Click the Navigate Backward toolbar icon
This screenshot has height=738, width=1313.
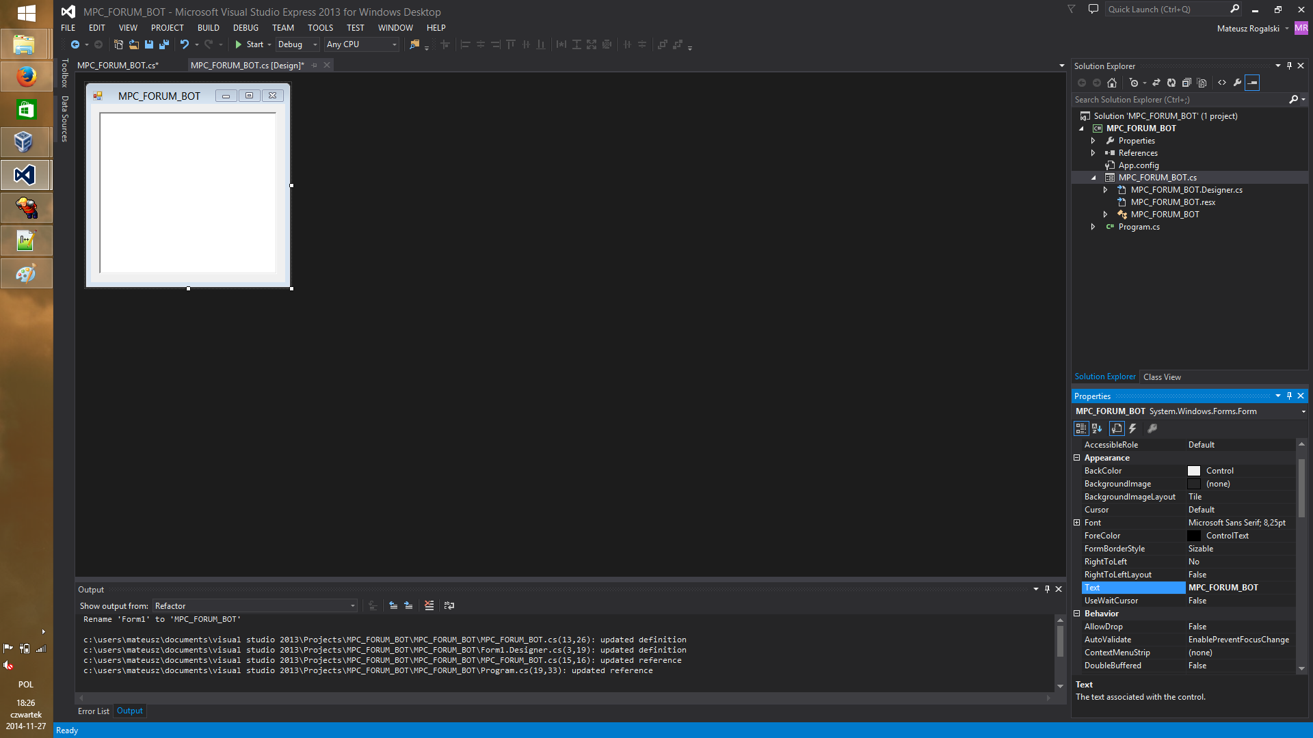(75, 44)
